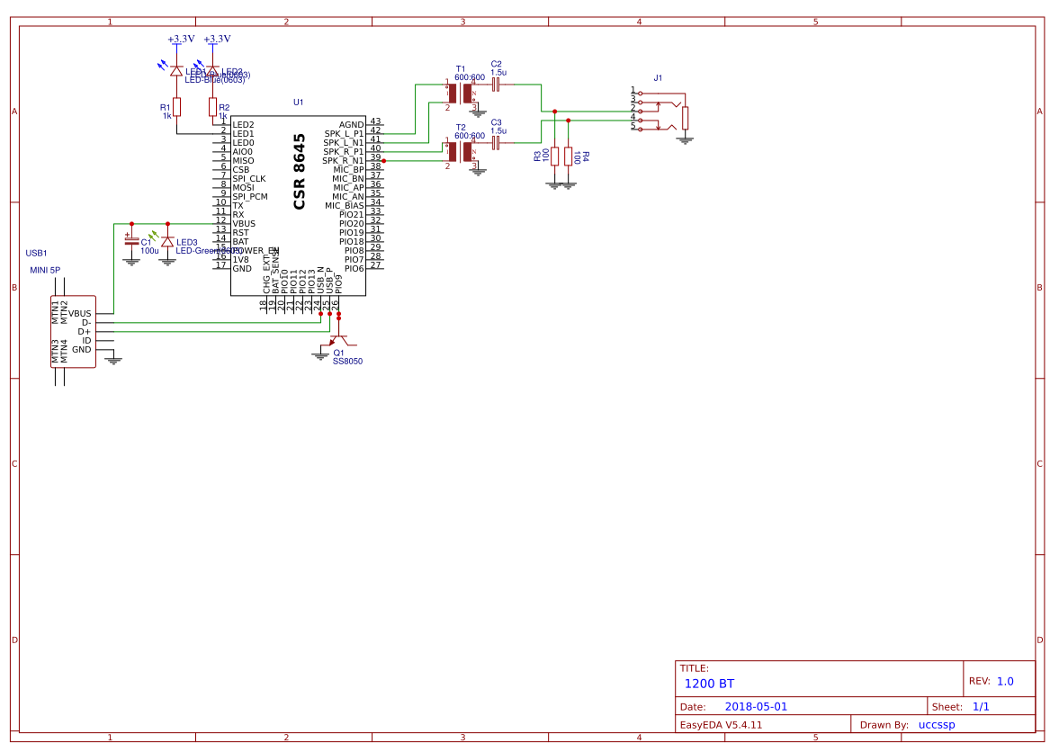
Task: Select the J1 audio jack symbol
Action: (x=660, y=110)
